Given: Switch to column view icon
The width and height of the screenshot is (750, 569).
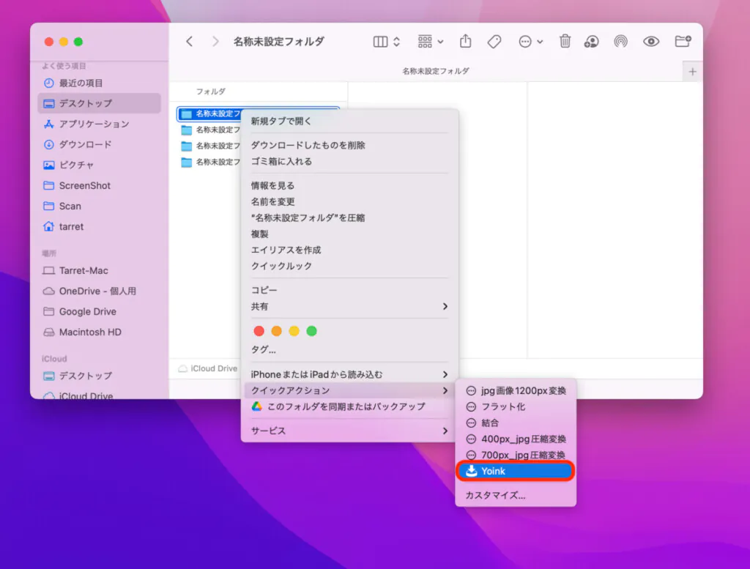Looking at the screenshot, I should pyautogui.click(x=380, y=42).
